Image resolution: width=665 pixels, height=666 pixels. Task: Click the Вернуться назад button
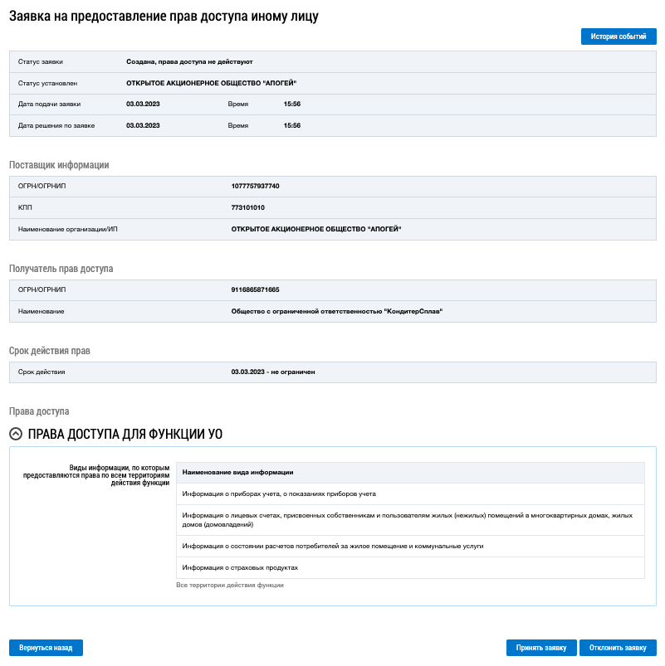click(x=46, y=648)
